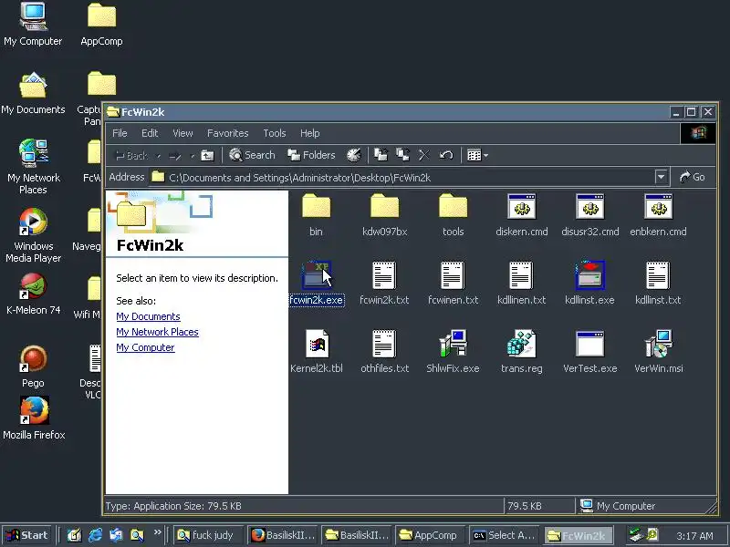
Task: Select the fcwin2k.txt document icon
Action: pos(384,275)
